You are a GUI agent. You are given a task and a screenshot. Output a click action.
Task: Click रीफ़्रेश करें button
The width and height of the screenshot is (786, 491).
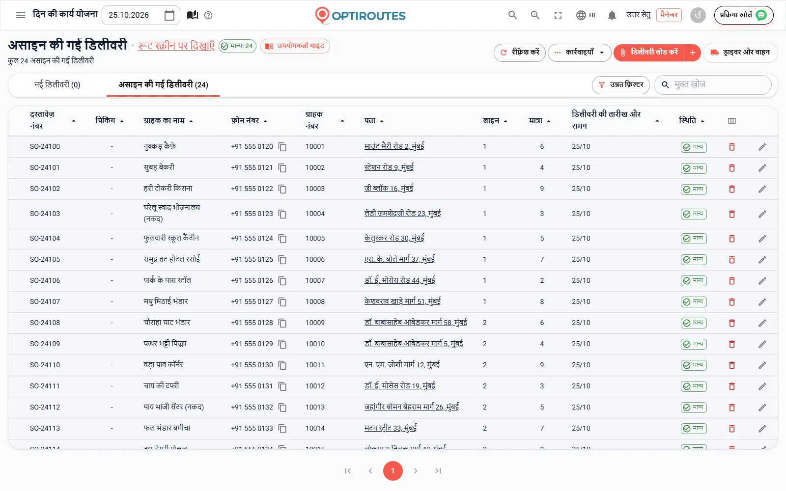(520, 53)
